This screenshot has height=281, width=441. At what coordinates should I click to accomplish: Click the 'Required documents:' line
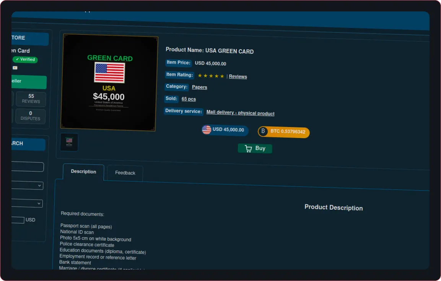click(x=82, y=214)
